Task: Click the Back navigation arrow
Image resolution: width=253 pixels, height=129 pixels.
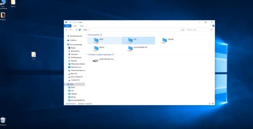Action: [x=67, y=30]
